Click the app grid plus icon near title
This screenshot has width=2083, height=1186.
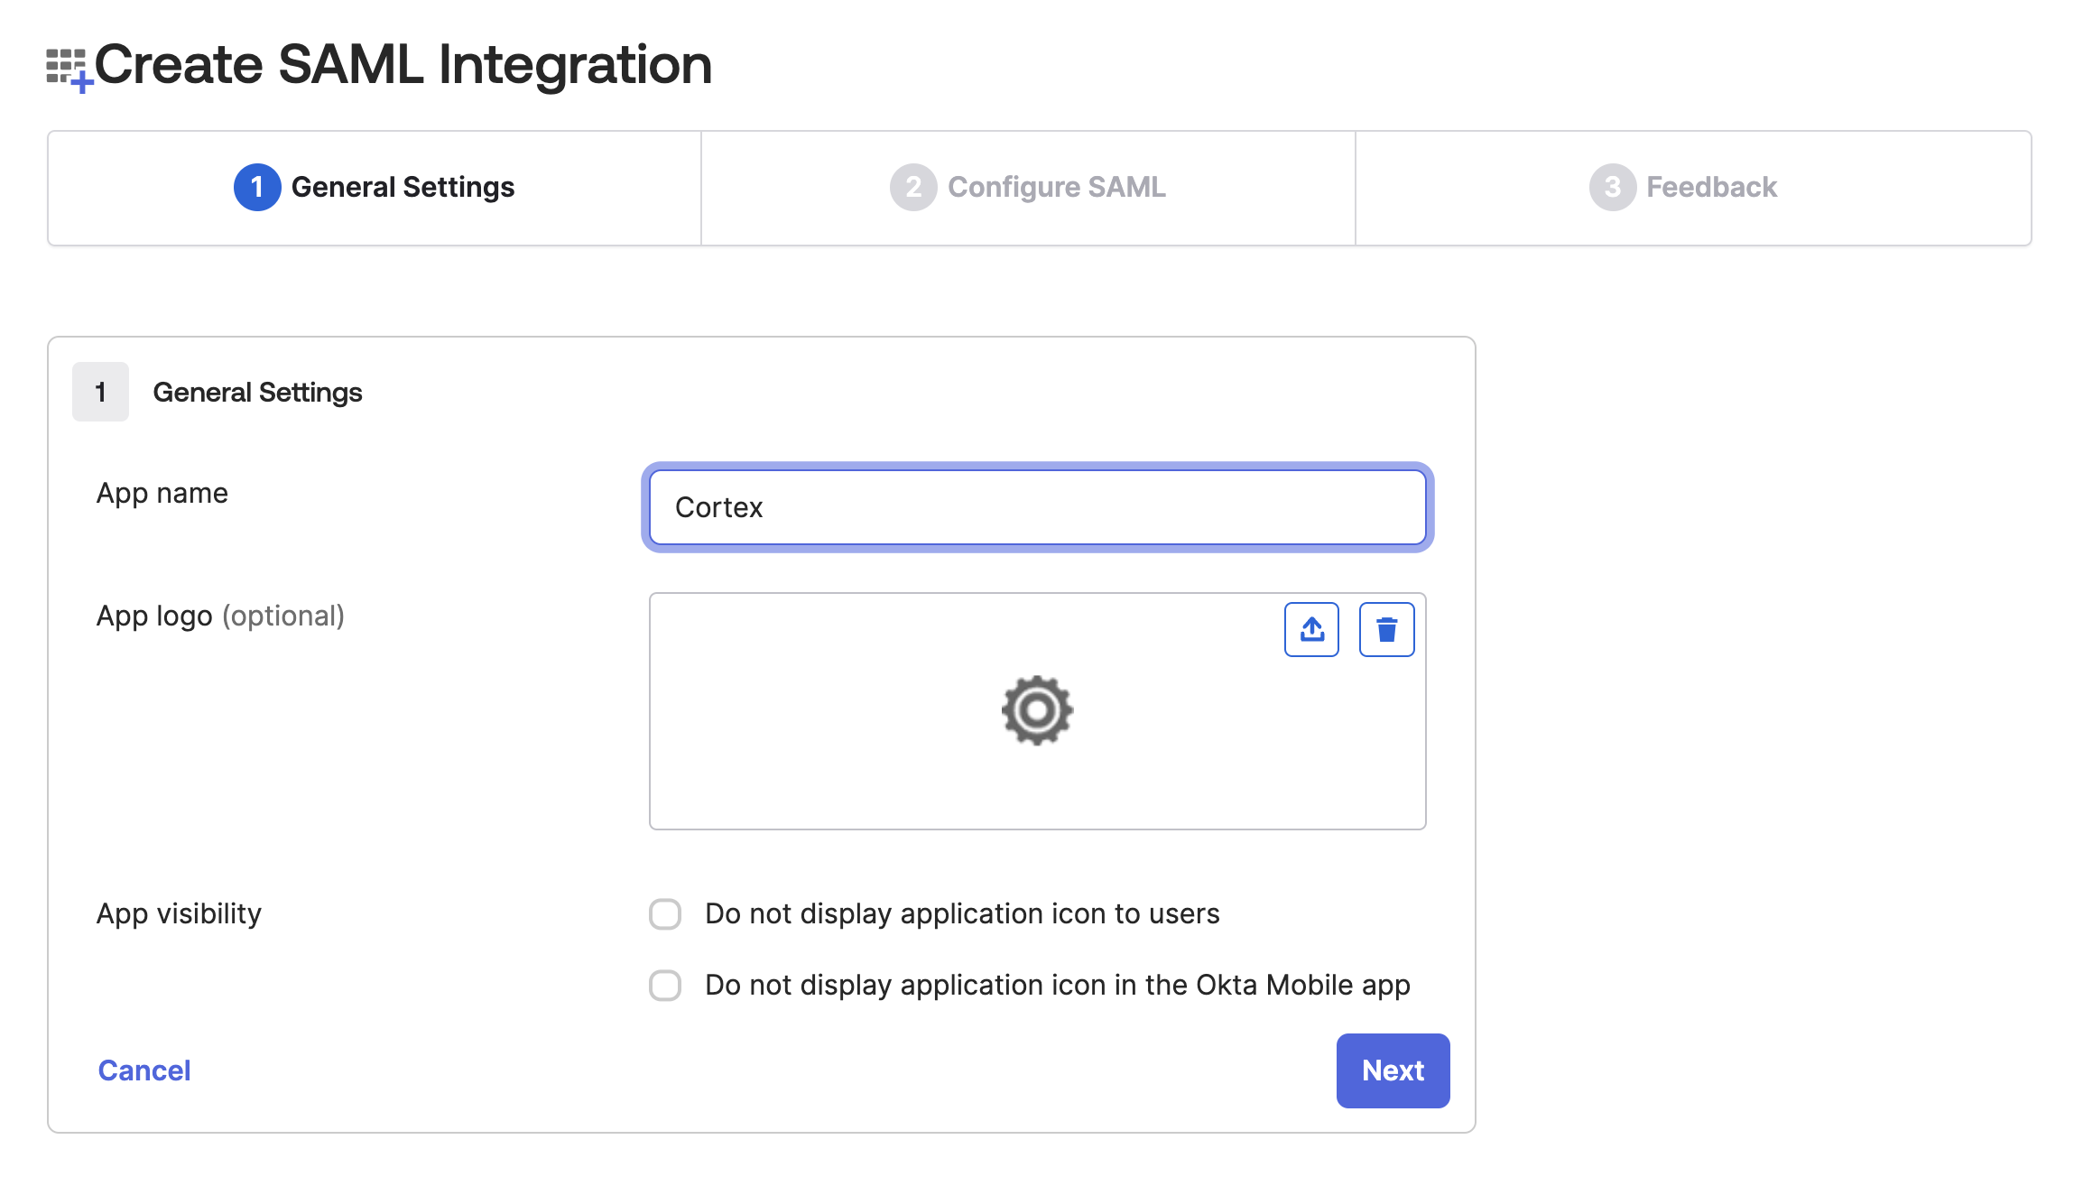click(69, 70)
